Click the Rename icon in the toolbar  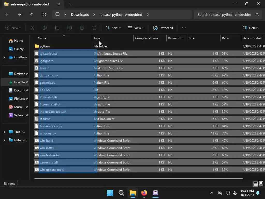[70, 28]
